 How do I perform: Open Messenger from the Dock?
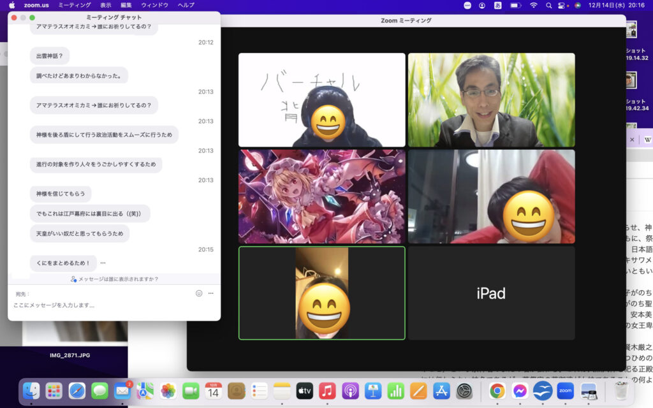click(x=520, y=390)
